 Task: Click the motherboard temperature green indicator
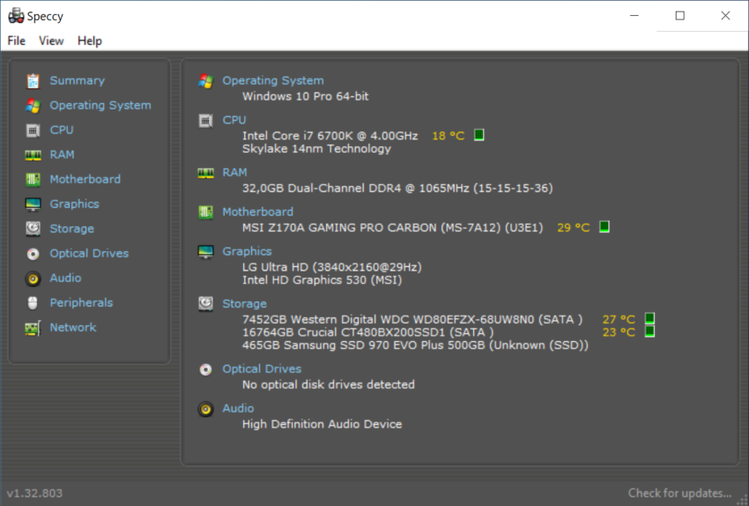coord(604,227)
